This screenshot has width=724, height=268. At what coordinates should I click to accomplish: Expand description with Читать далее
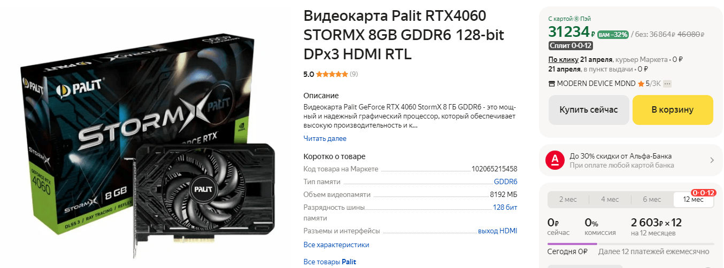pos(325,139)
